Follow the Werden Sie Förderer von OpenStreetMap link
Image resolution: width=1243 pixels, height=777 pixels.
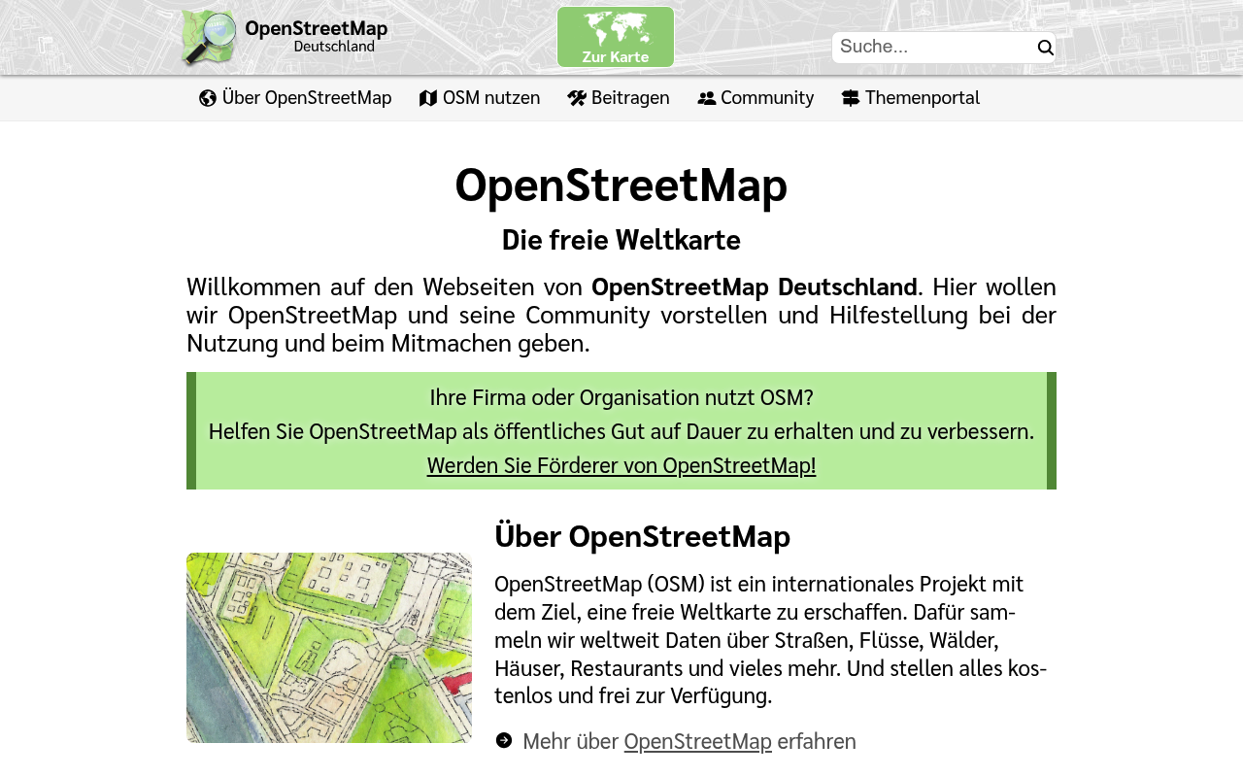(x=621, y=465)
